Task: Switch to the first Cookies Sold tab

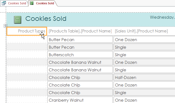Action: 14,3
